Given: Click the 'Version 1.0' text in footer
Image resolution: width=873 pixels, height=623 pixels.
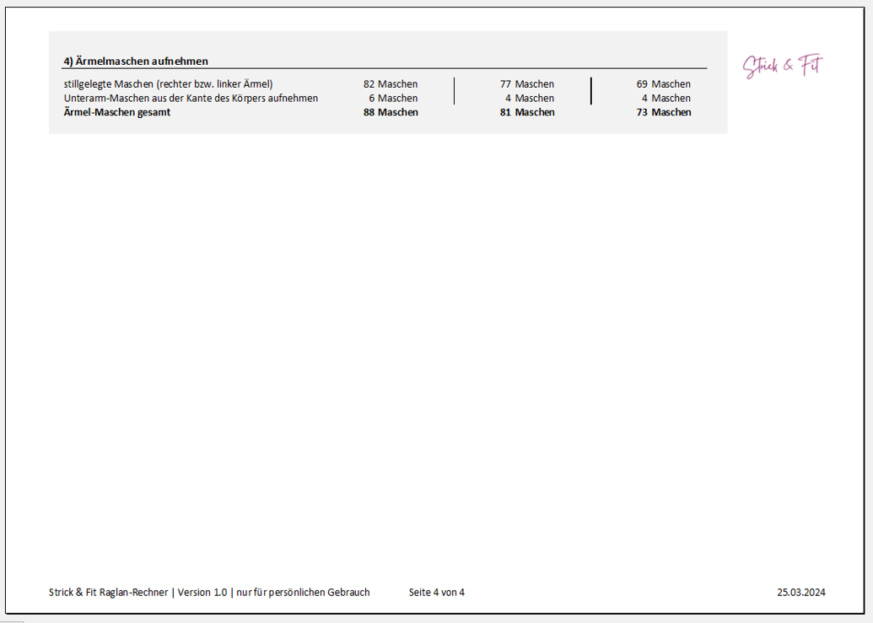Looking at the screenshot, I should coord(202,593).
